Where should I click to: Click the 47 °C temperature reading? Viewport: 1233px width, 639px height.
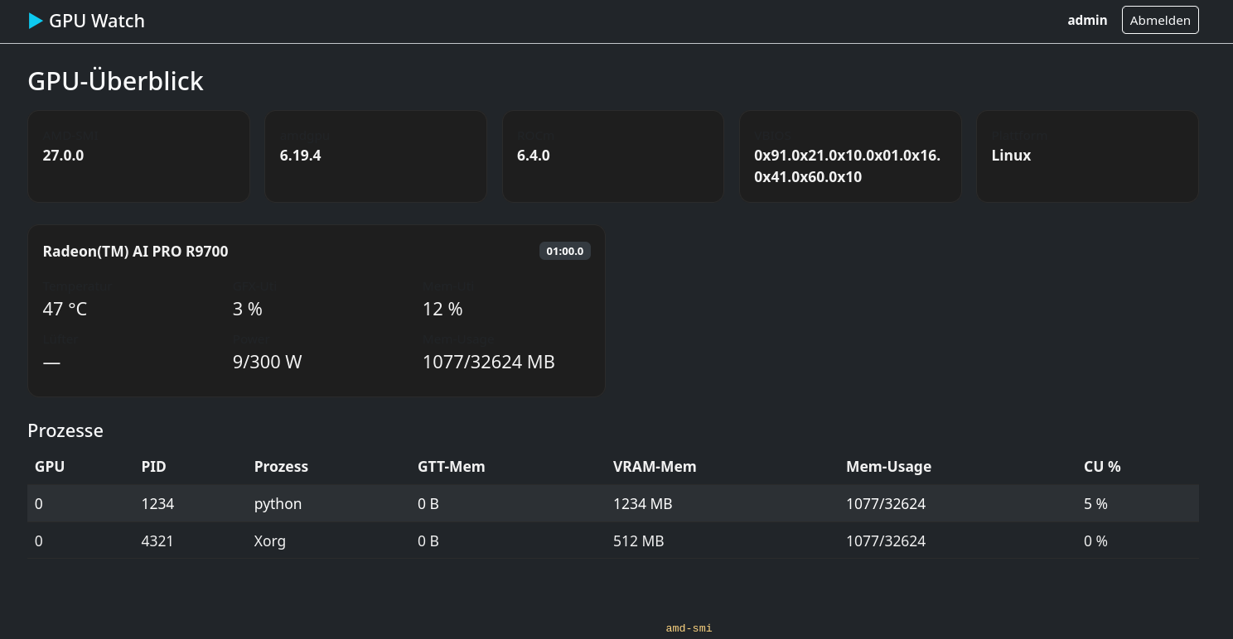pos(65,309)
